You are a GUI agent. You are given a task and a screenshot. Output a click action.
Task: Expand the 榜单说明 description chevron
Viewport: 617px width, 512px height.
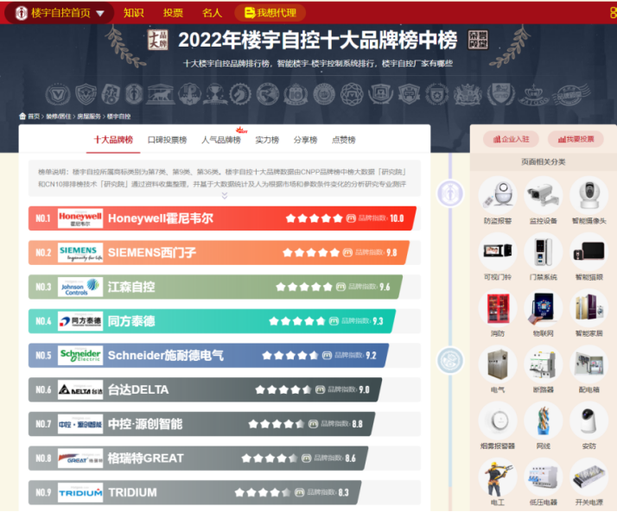[225, 195]
